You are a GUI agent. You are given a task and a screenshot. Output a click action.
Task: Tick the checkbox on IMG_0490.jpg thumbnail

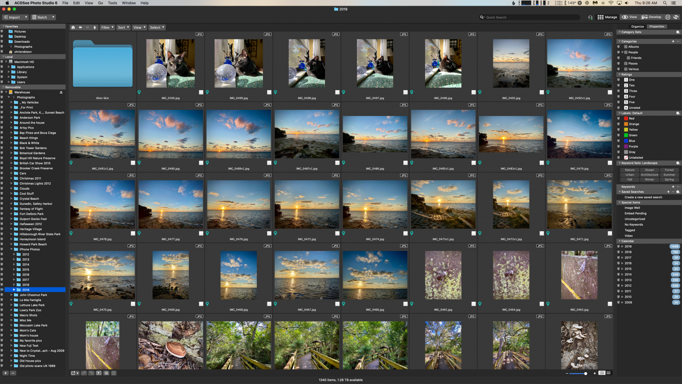point(201,163)
